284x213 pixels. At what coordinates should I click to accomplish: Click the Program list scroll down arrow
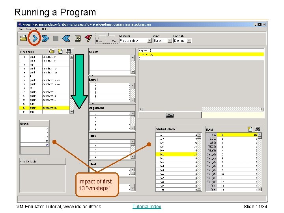click(71, 112)
